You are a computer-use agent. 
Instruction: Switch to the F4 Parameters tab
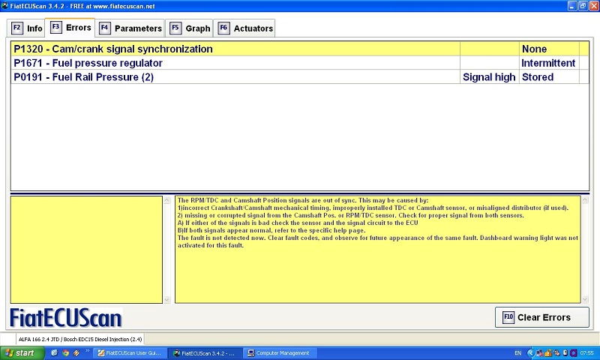pos(130,28)
